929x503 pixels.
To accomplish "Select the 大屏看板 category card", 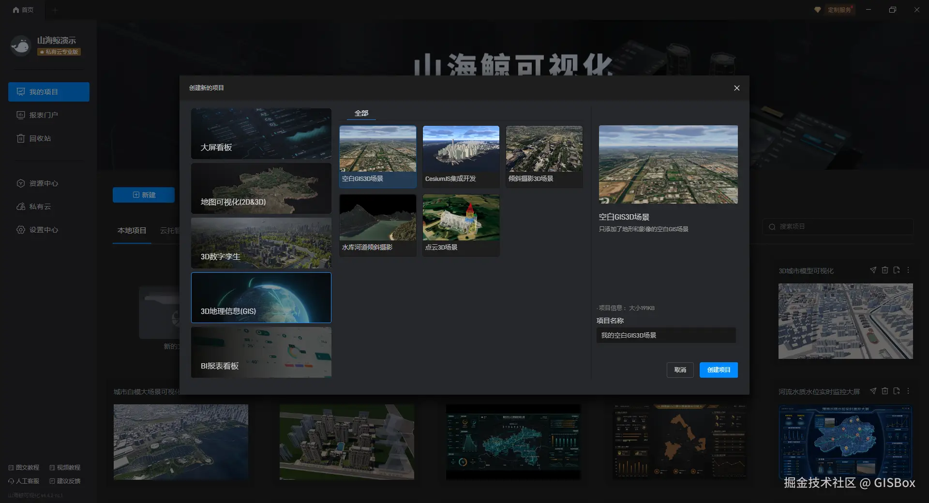I will point(261,133).
